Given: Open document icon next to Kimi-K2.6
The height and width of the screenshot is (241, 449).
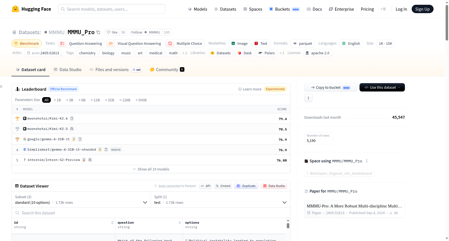Looking at the screenshot, I should [x=72, y=118].
